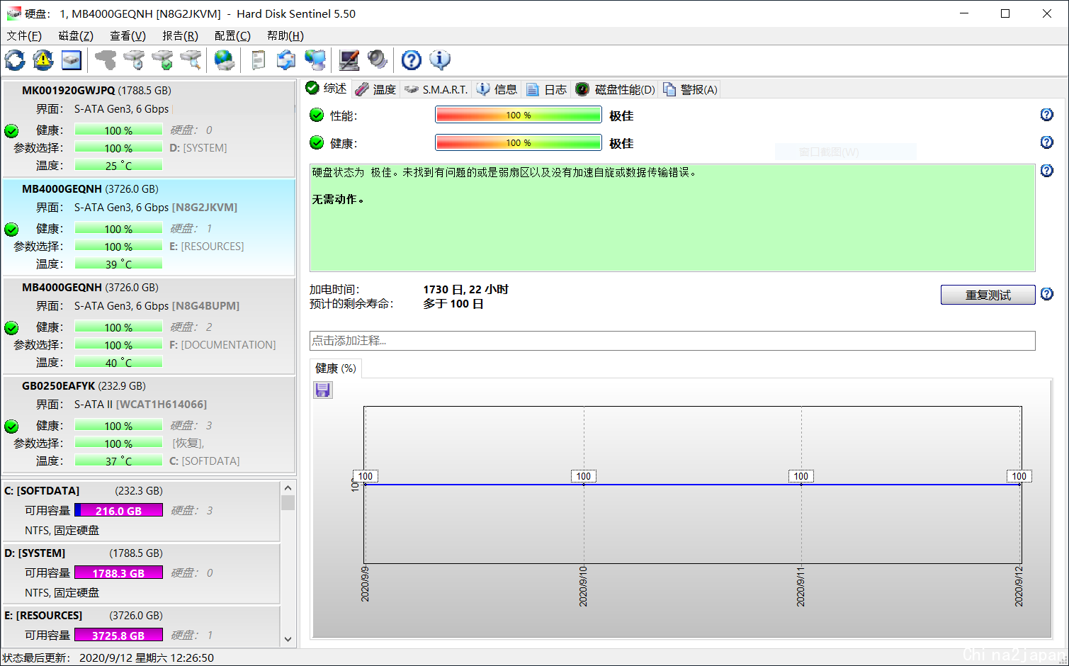Click the 216.0 GB free space bar
Image resolution: width=1069 pixels, height=666 pixels.
pos(118,510)
